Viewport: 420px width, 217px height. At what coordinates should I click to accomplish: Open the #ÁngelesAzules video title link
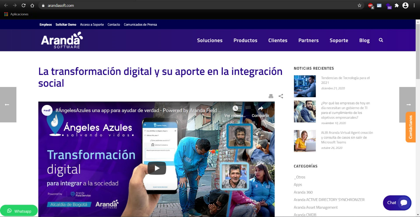coord(138,110)
